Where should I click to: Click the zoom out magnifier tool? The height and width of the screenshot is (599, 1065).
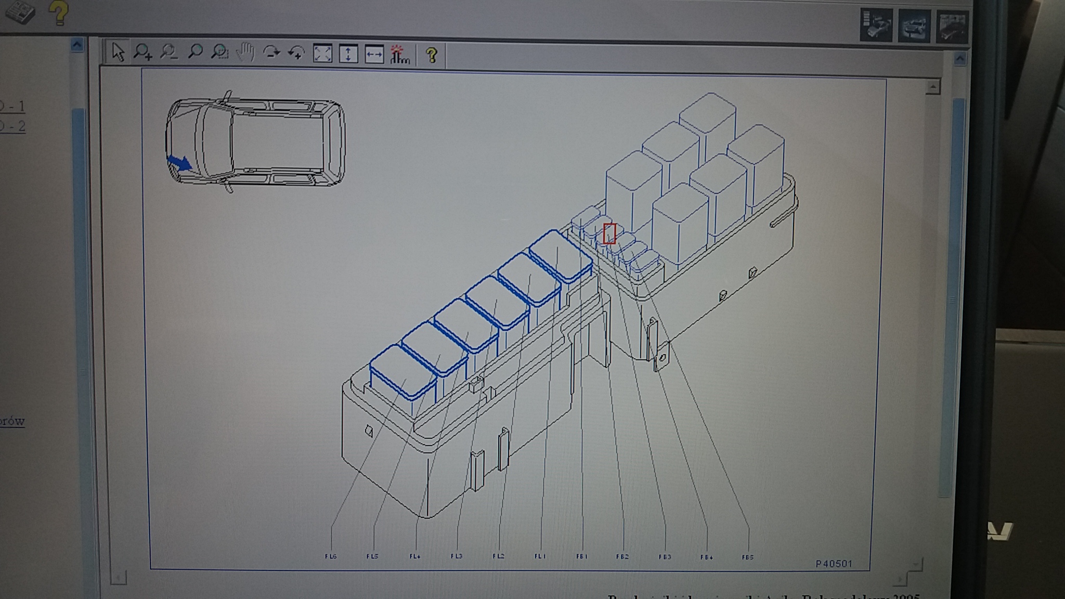coord(168,53)
